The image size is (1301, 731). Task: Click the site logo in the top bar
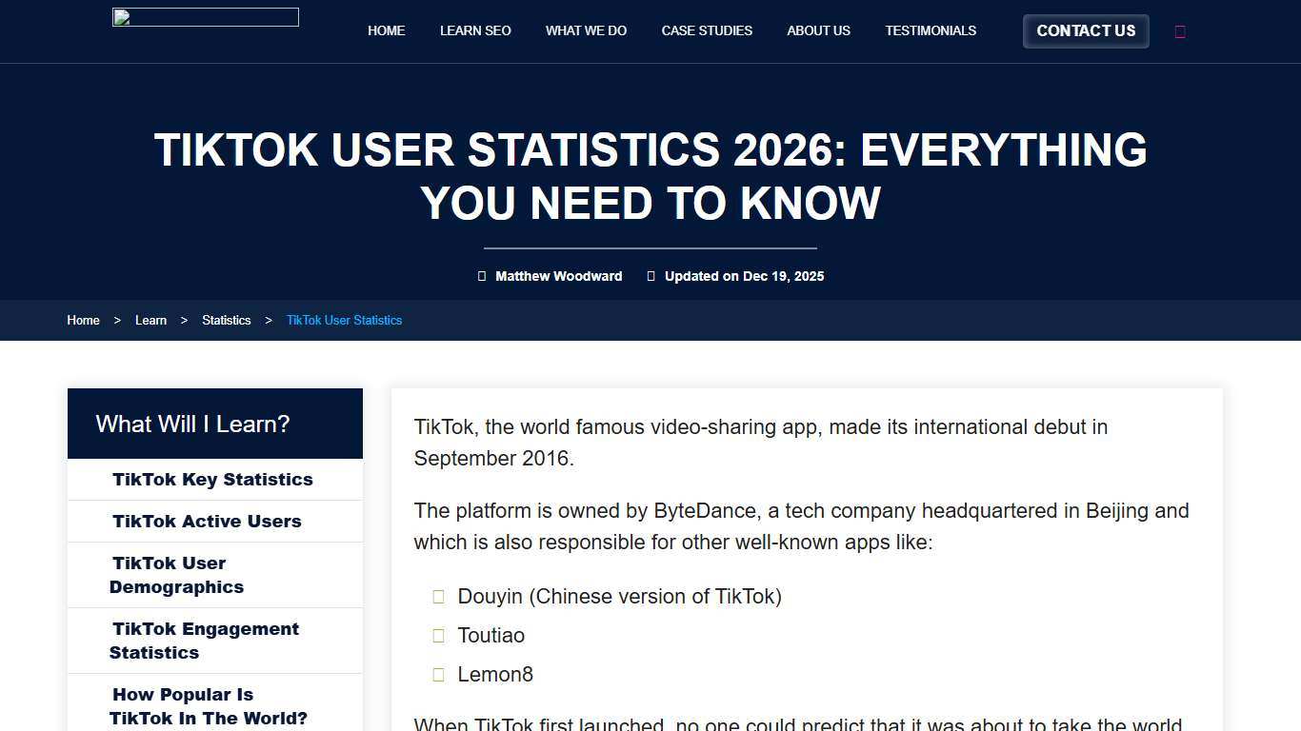point(205,16)
